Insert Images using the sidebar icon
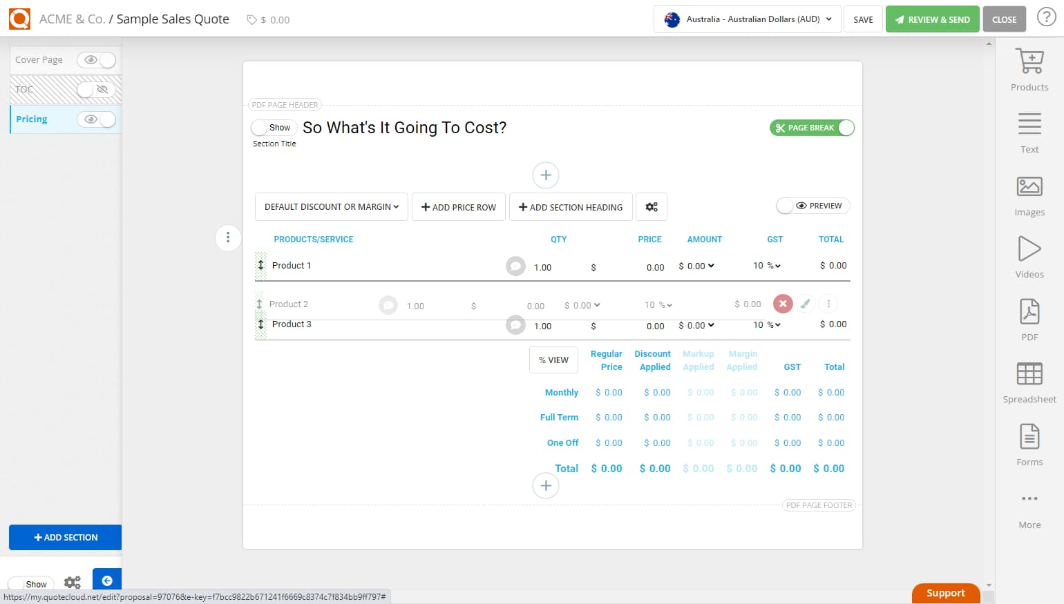 [1029, 193]
